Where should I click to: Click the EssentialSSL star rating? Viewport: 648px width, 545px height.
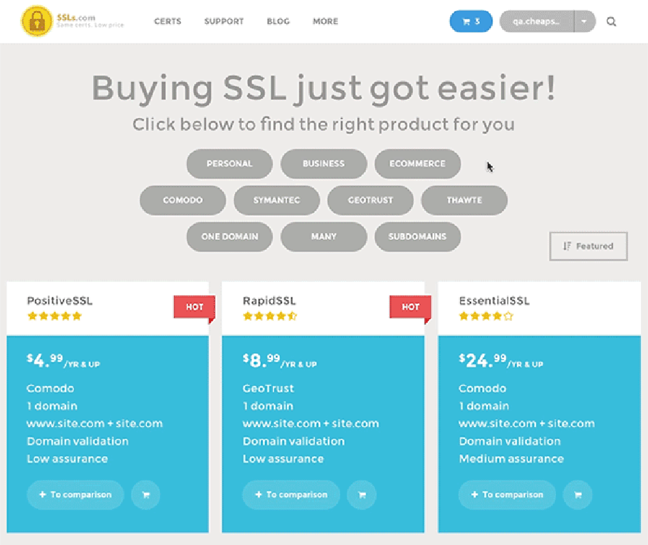487,316
